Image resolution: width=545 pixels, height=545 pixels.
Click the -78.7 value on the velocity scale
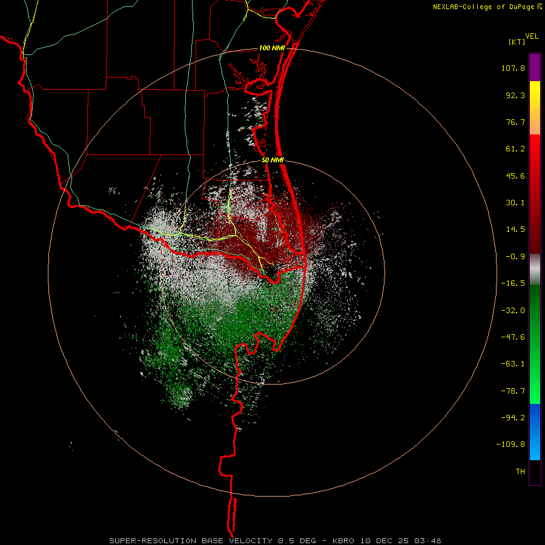point(513,391)
